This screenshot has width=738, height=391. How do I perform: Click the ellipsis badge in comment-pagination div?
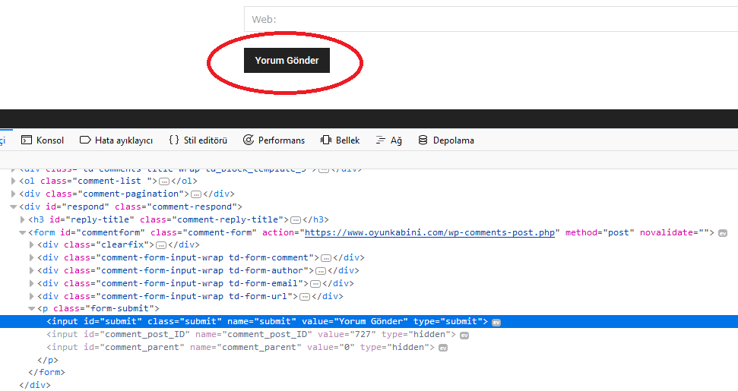(x=196, y=194)
